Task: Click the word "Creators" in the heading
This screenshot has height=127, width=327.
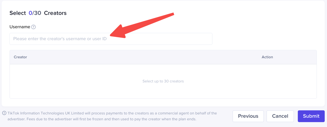Action: (x=55, y=13)
